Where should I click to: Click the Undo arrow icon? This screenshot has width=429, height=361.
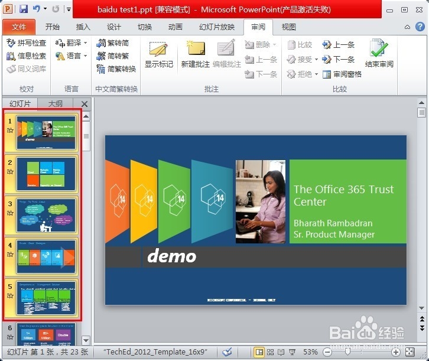[36, 9]
